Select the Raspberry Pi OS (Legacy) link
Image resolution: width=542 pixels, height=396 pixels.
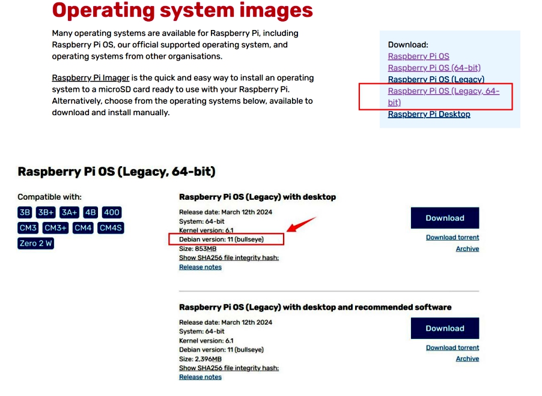(436, 79)
